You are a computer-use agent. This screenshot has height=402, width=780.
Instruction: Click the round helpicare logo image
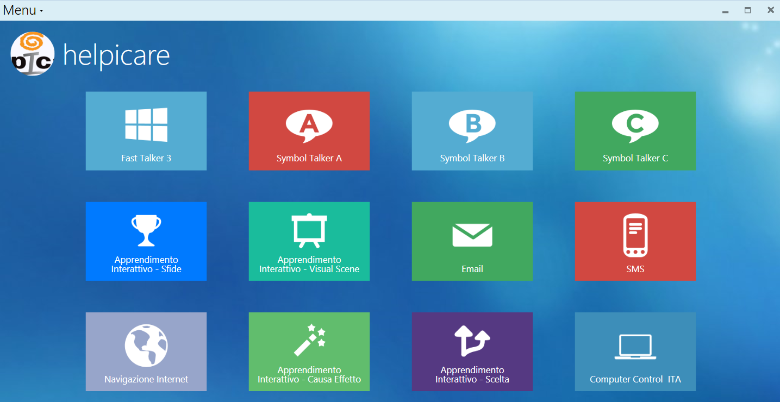33,54
